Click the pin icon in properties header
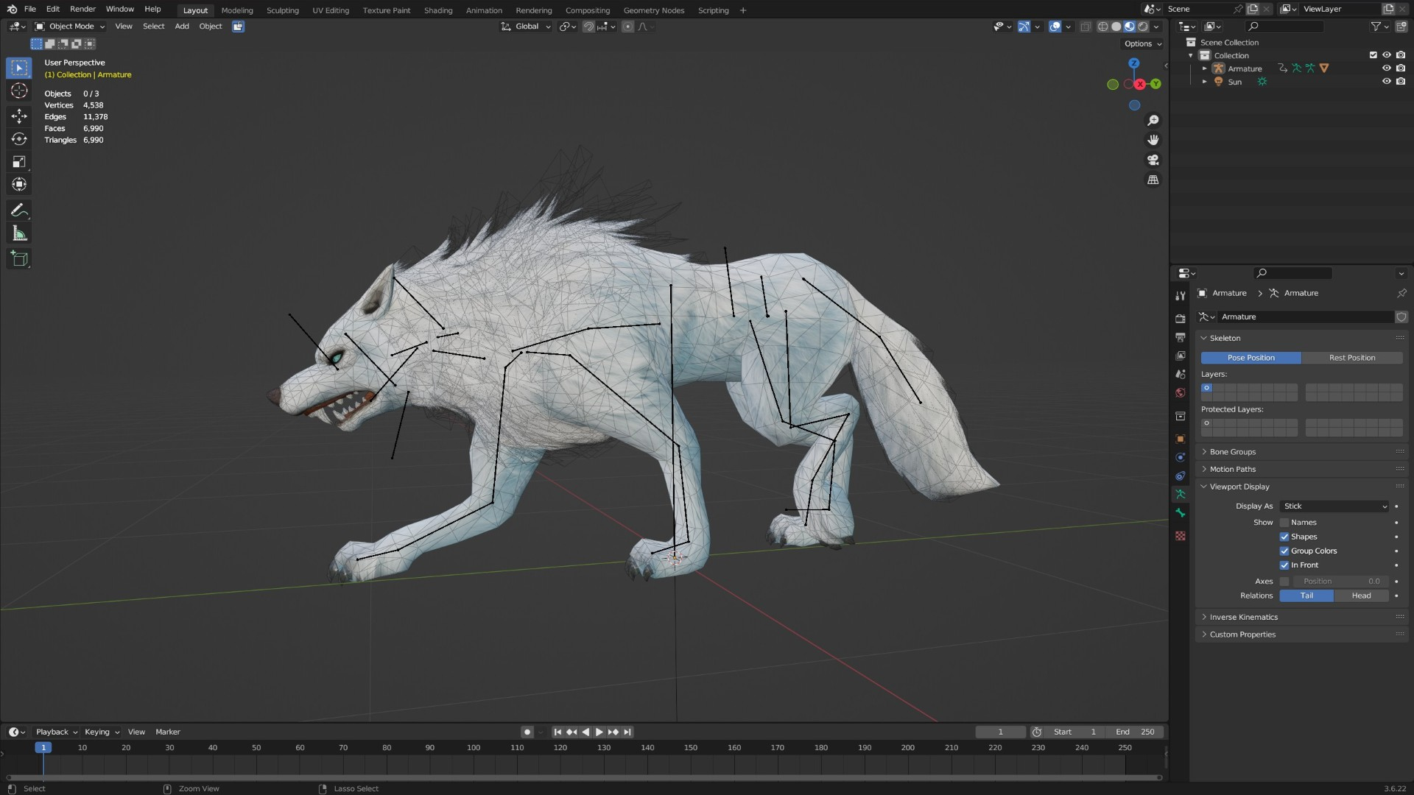The image size is (1414, 795). 1401,293
